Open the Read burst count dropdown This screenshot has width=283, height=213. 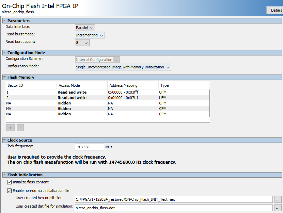click(82, 43)
